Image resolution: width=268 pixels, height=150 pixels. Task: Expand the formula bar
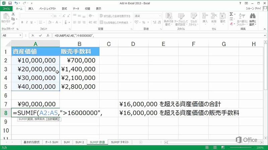click(265, 35)
